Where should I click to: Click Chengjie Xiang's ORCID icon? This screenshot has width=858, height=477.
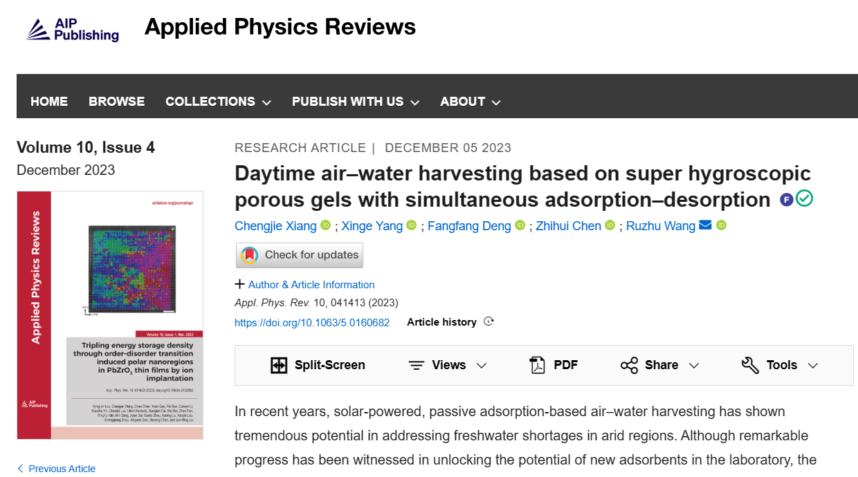(326, 225)
